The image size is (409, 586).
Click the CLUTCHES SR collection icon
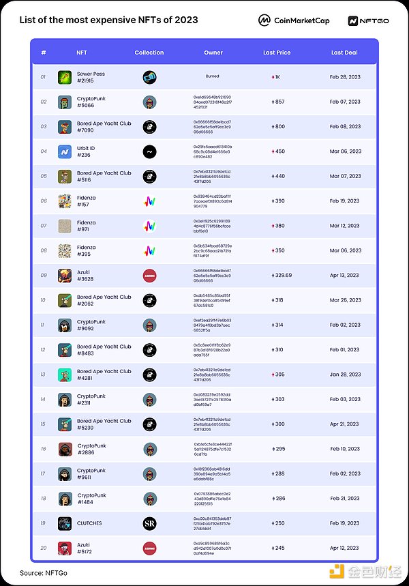click(150, 523)
